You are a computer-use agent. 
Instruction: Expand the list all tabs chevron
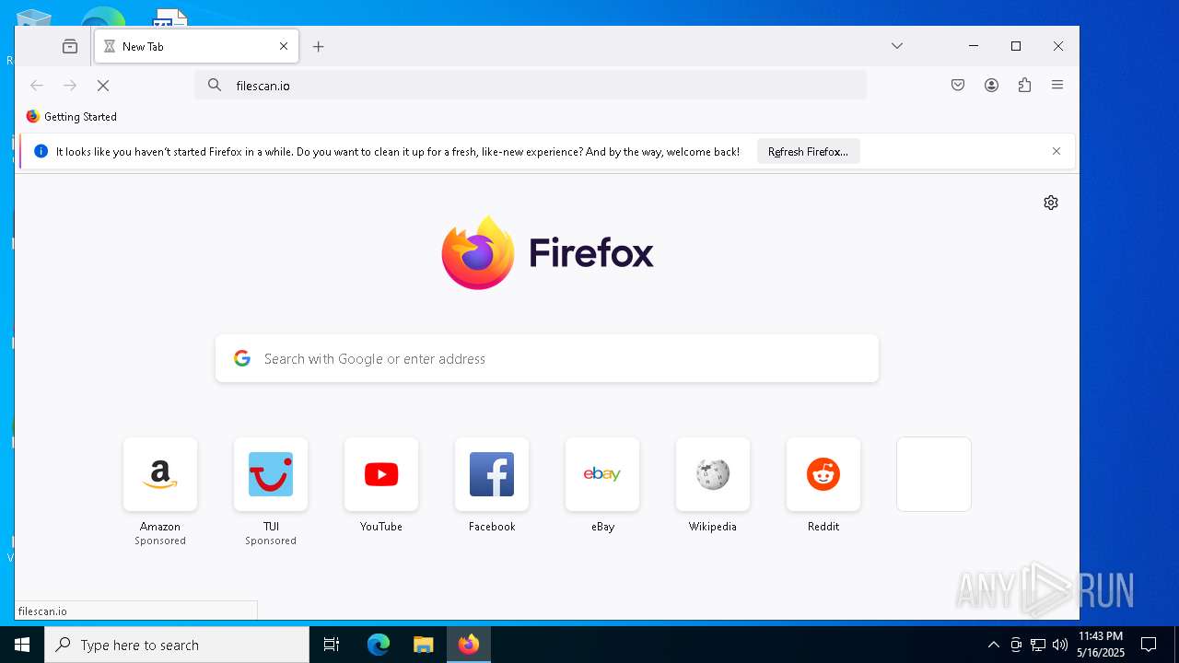[x=897, y=46]
